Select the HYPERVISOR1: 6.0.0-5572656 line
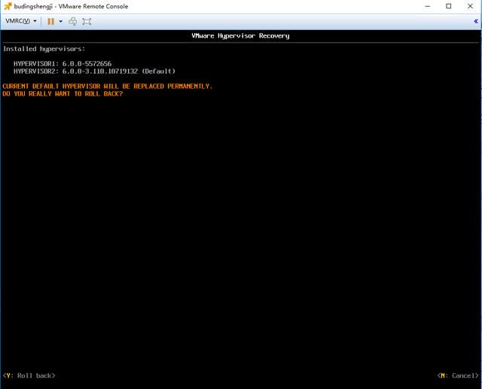The image size is (482, 389). tap(63, 63)
